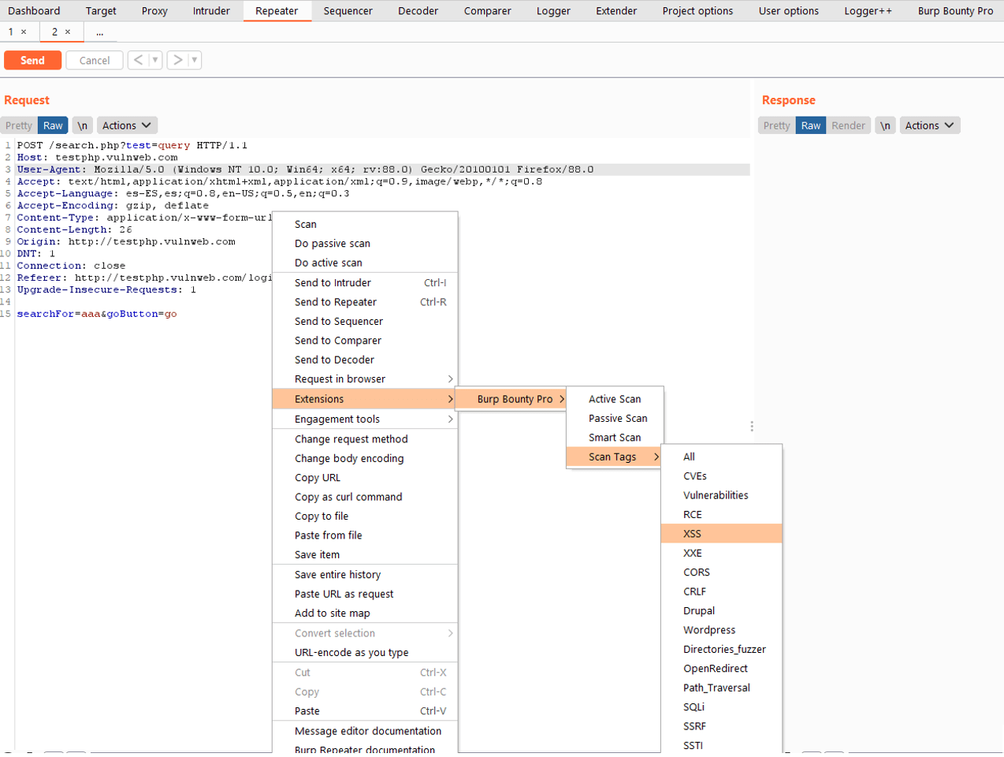1004x757 pixels.
Task: Enable "URL-encode as you type" in the menu
Action: [355, 653]
